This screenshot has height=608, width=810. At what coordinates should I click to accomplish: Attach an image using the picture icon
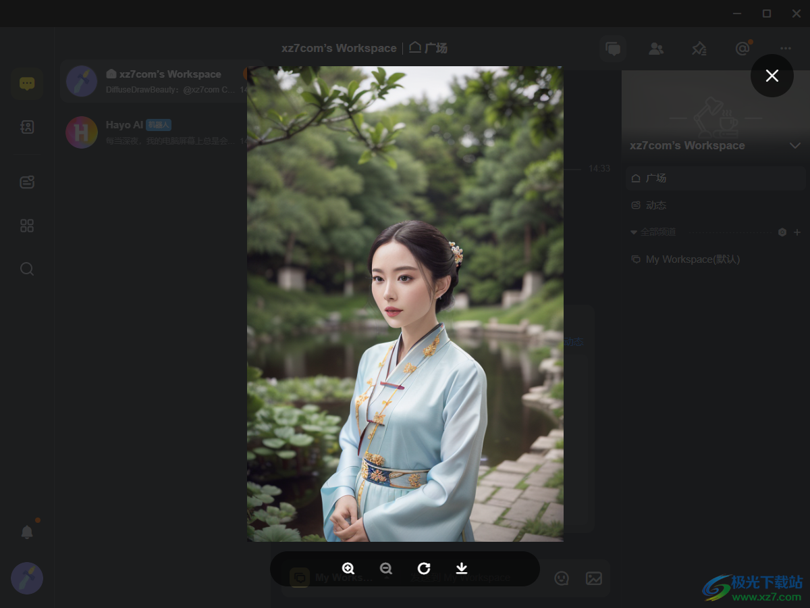594,578
